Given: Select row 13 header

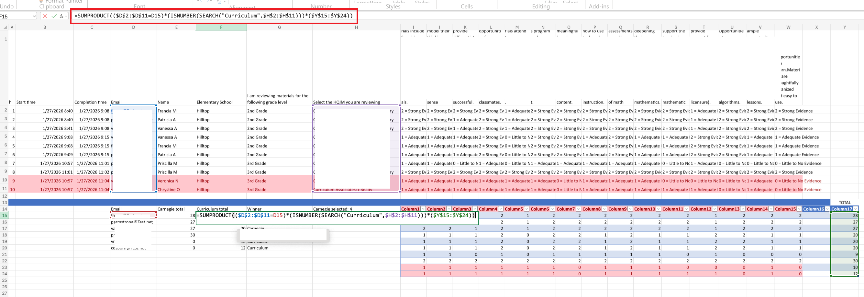Looking at the screenshot, I should [x=4, y=203].
